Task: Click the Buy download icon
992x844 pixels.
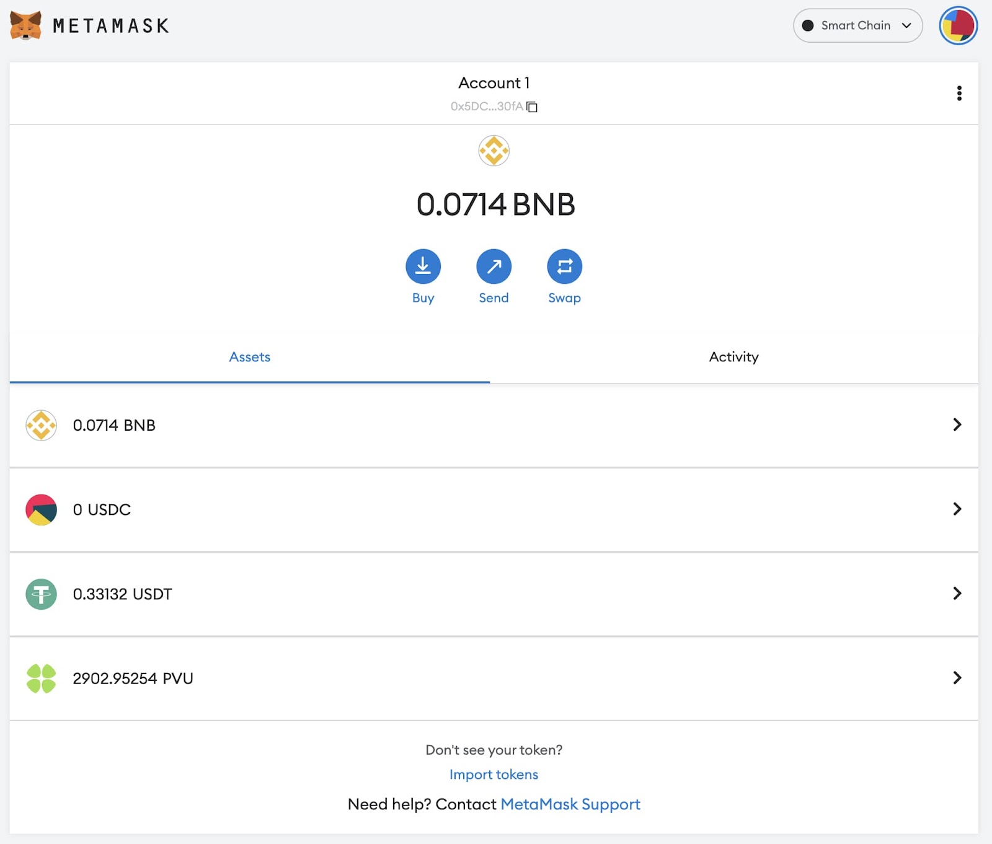Action: (423, 266)
